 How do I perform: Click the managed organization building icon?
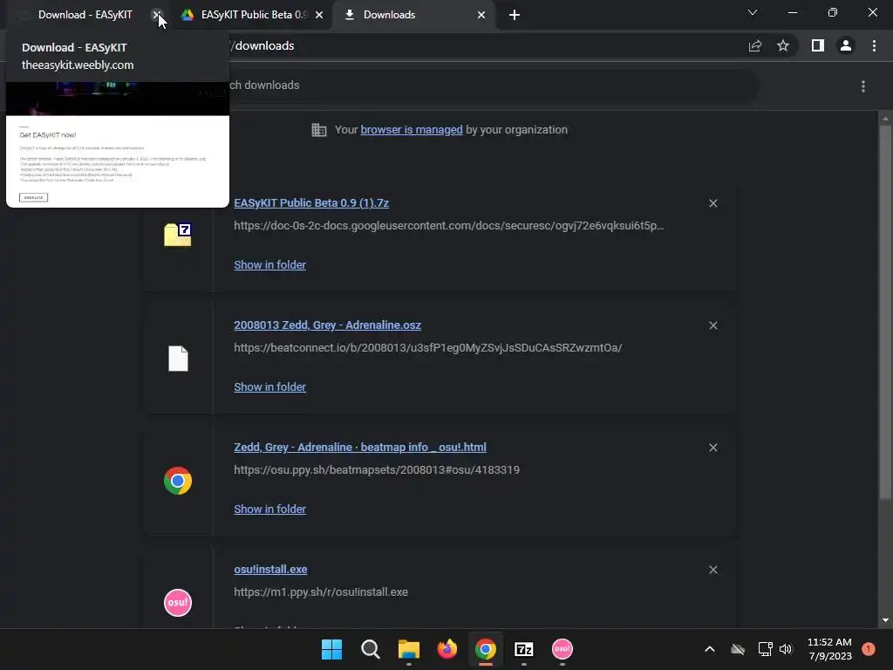319,130
